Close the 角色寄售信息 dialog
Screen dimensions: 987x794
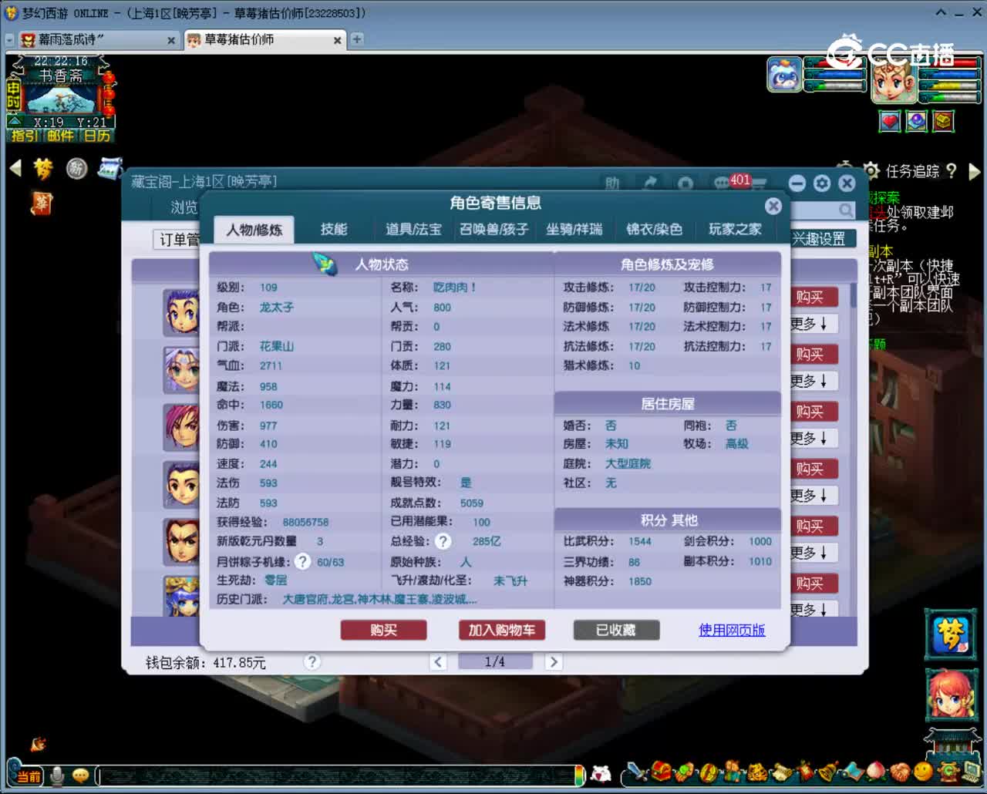[x=773, y=206]
